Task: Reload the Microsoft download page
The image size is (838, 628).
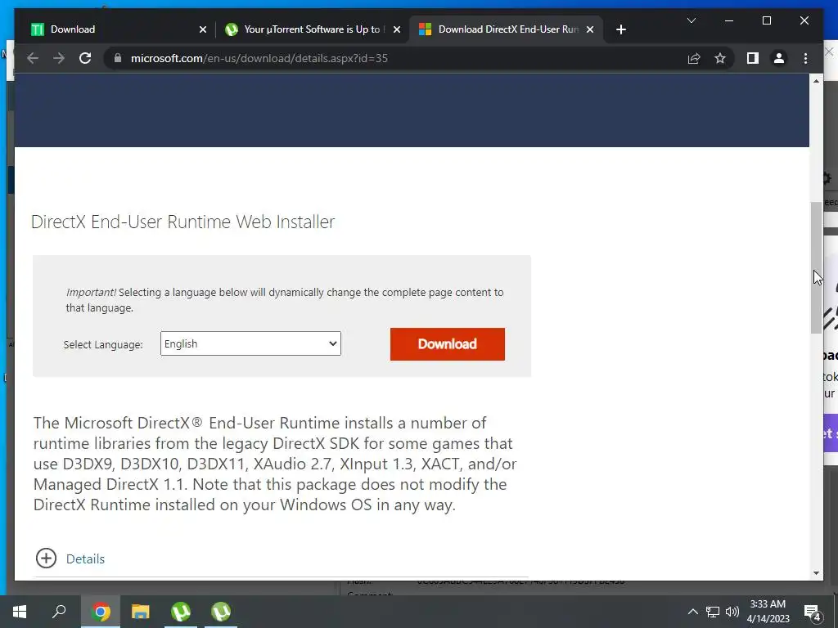Action: click(85, 58)
